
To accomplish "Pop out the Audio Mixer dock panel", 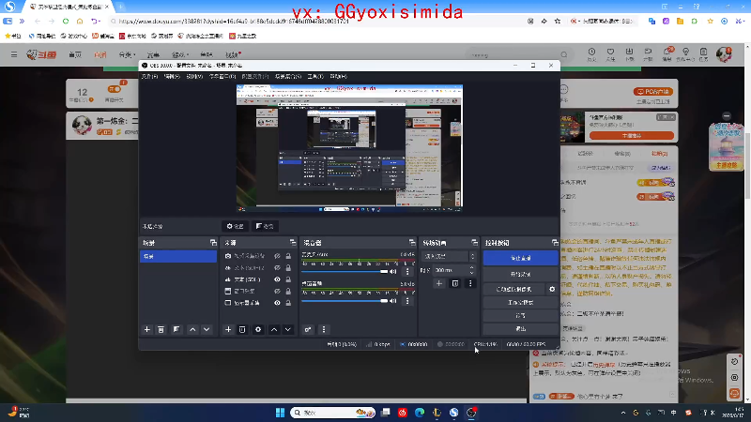I will click(x=412, y=243).
